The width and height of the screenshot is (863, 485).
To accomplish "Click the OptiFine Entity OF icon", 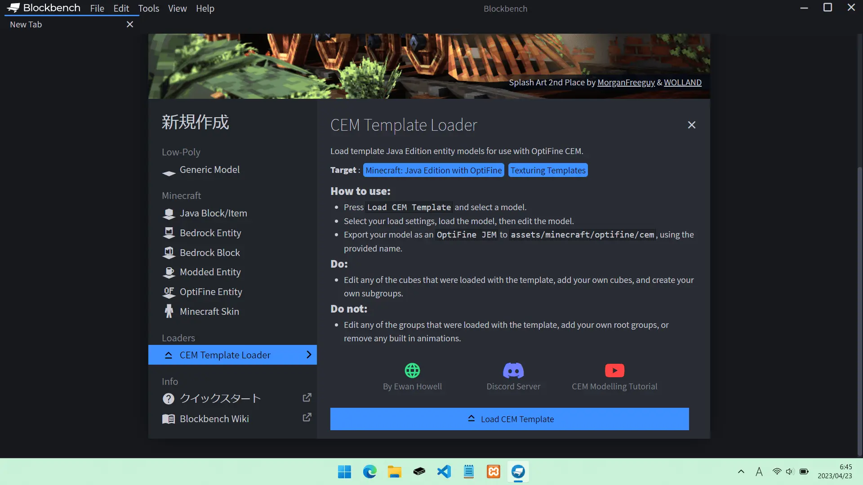I will point(169,292).
